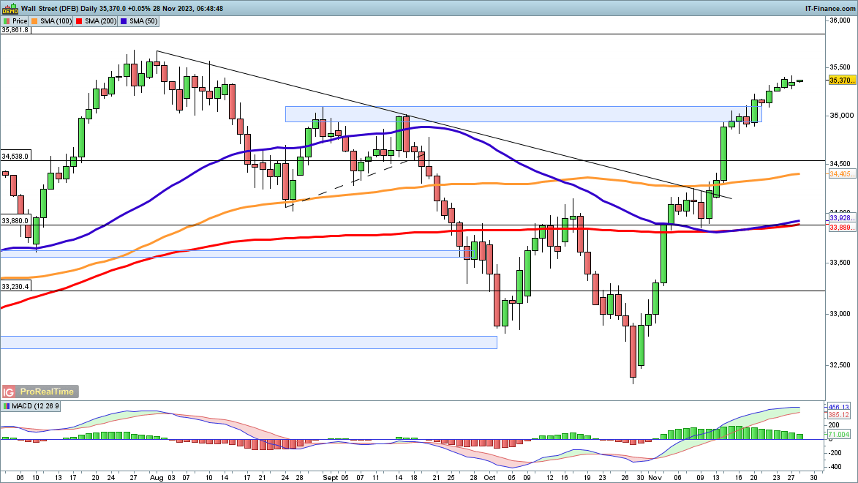
Task: Click the orange 34,405 SMA value label
Action: (840, 174)
